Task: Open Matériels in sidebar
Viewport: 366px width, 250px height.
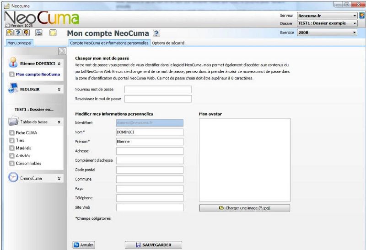Action: tap(23, 148)
